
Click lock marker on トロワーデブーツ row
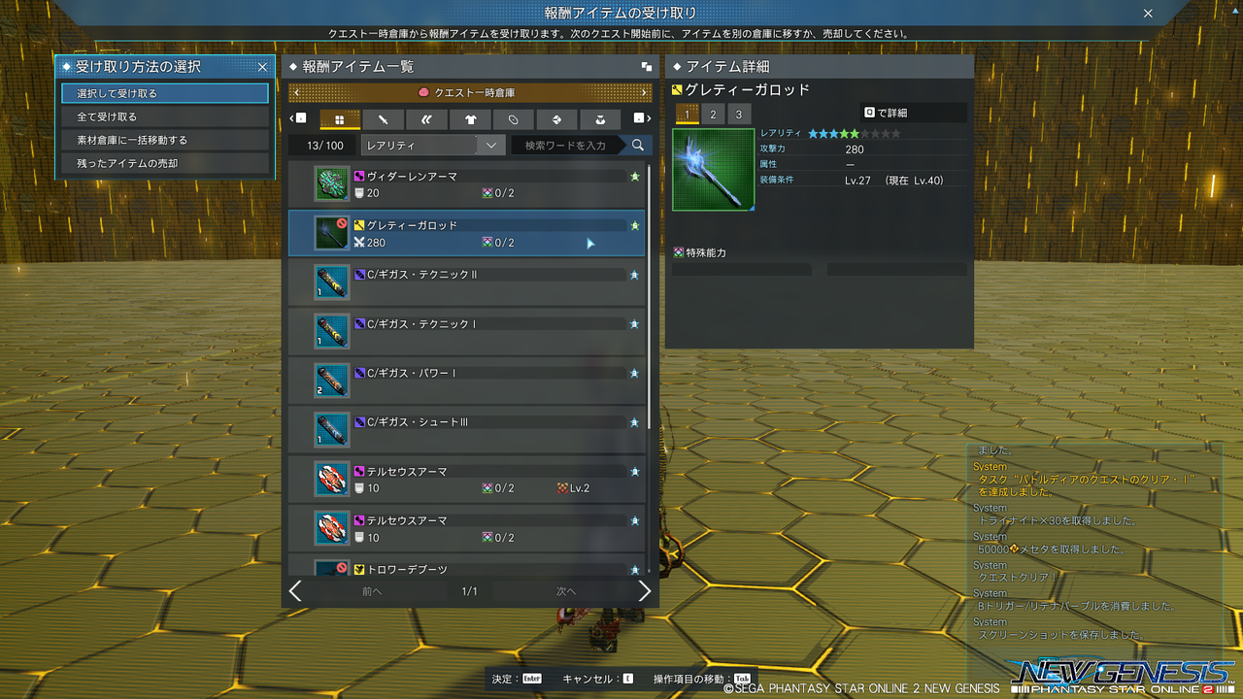[635, 570]
